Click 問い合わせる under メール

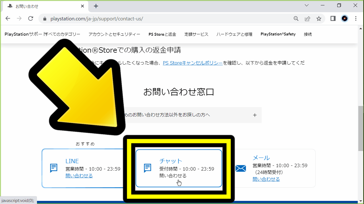(x=266, y=179)
